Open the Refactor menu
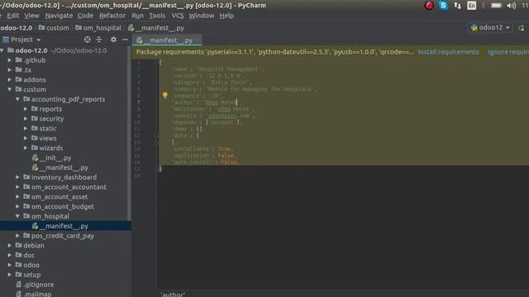 pos(112,16)
